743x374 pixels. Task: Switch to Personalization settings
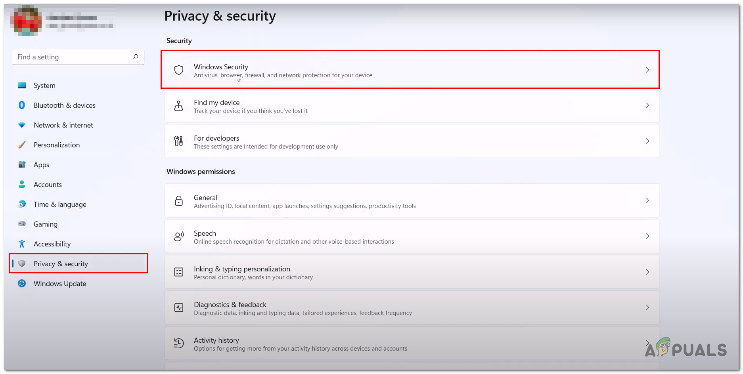pyautogui.click(x=56, y=145)
